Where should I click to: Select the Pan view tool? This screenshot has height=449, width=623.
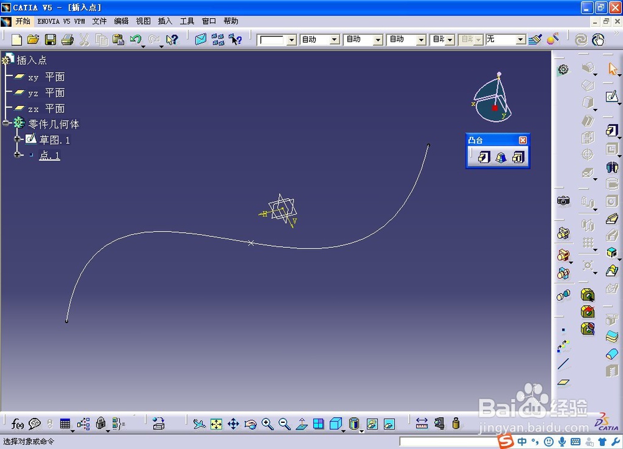pyautogui.click(x=233, y=424)
